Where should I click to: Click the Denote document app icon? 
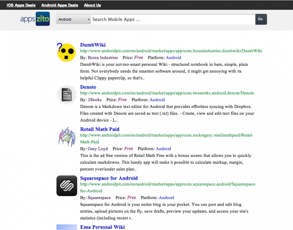coord(67,95)
